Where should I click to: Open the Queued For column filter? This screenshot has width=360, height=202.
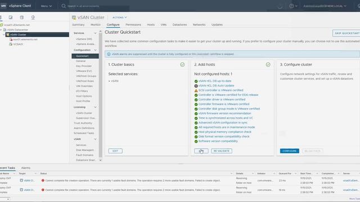tap(295, 173)
